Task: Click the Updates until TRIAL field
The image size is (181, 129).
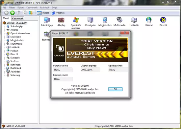Action: click(118, 70)
